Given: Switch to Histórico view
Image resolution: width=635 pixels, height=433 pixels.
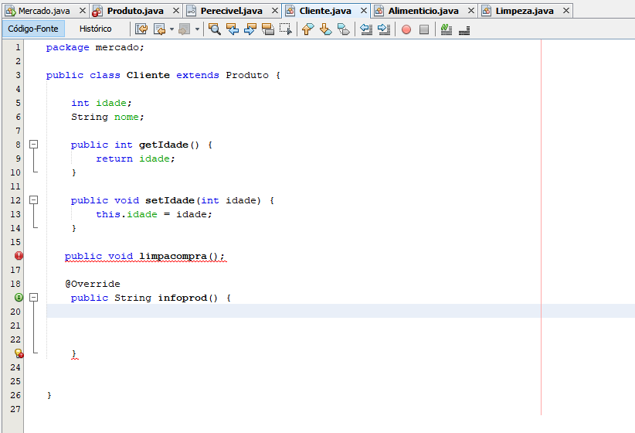Looking at the screenshot, I should tap(96, 29).
